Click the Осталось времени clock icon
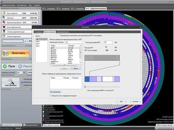 (x=4, y=36)
